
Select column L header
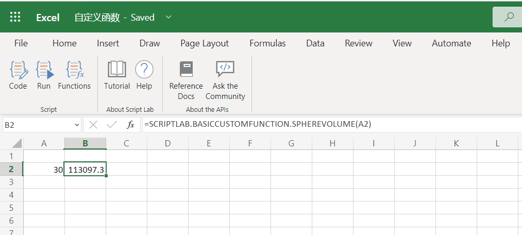pyautogui.click(x=497, y=143)
